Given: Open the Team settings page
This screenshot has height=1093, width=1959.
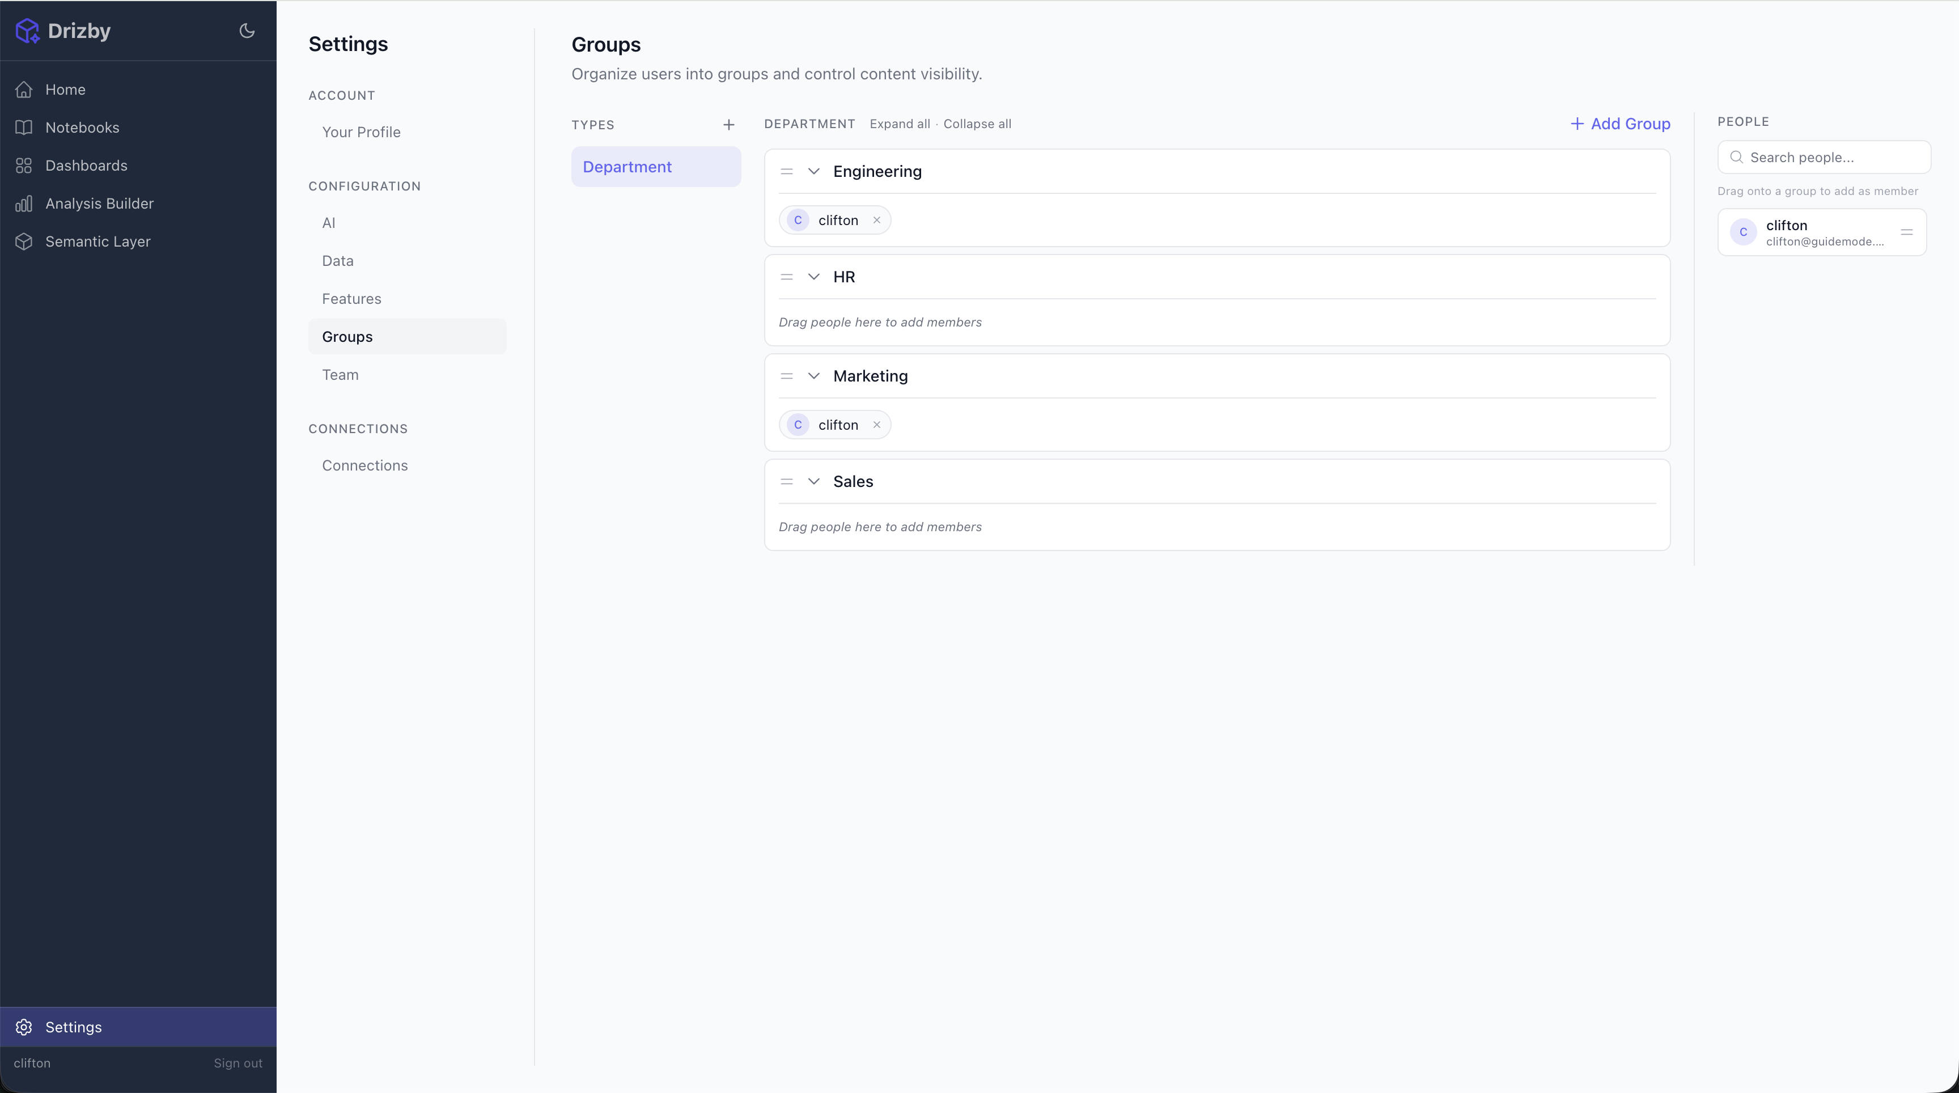Looking at the screenshot, I should point(340,374).
